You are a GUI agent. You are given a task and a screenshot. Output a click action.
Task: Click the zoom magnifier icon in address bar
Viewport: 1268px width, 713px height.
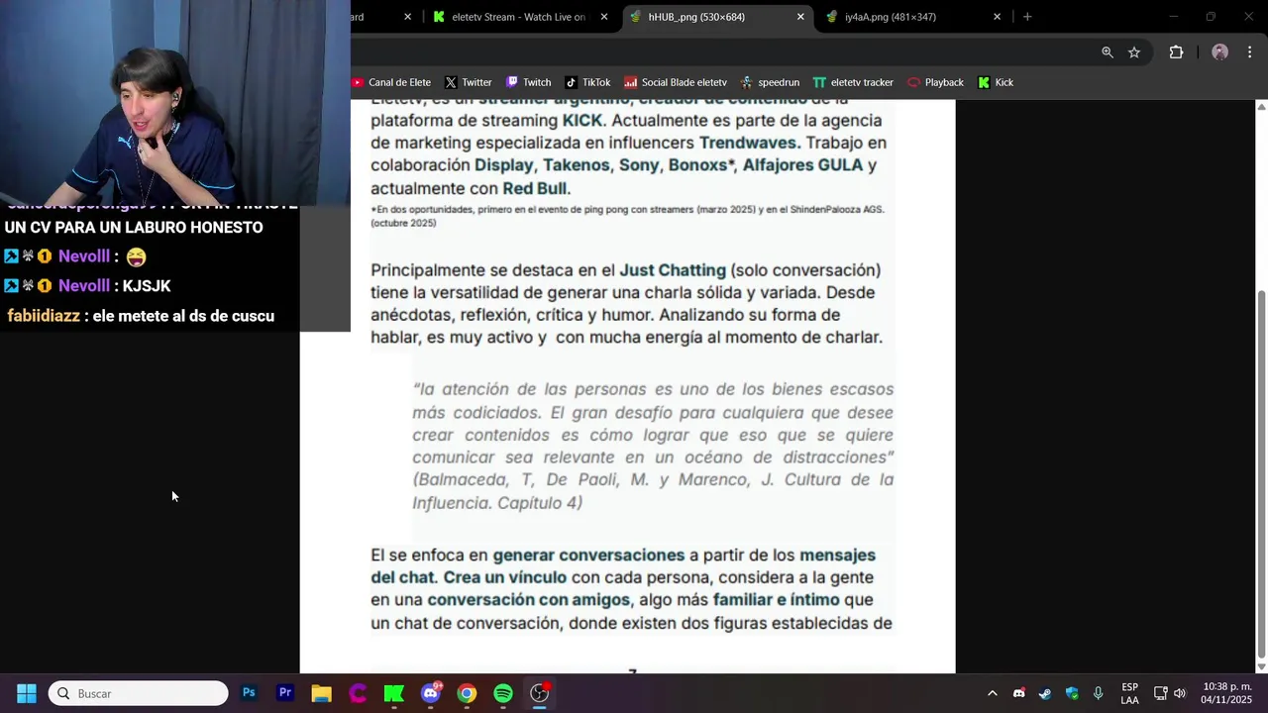tap(1108, 52)
